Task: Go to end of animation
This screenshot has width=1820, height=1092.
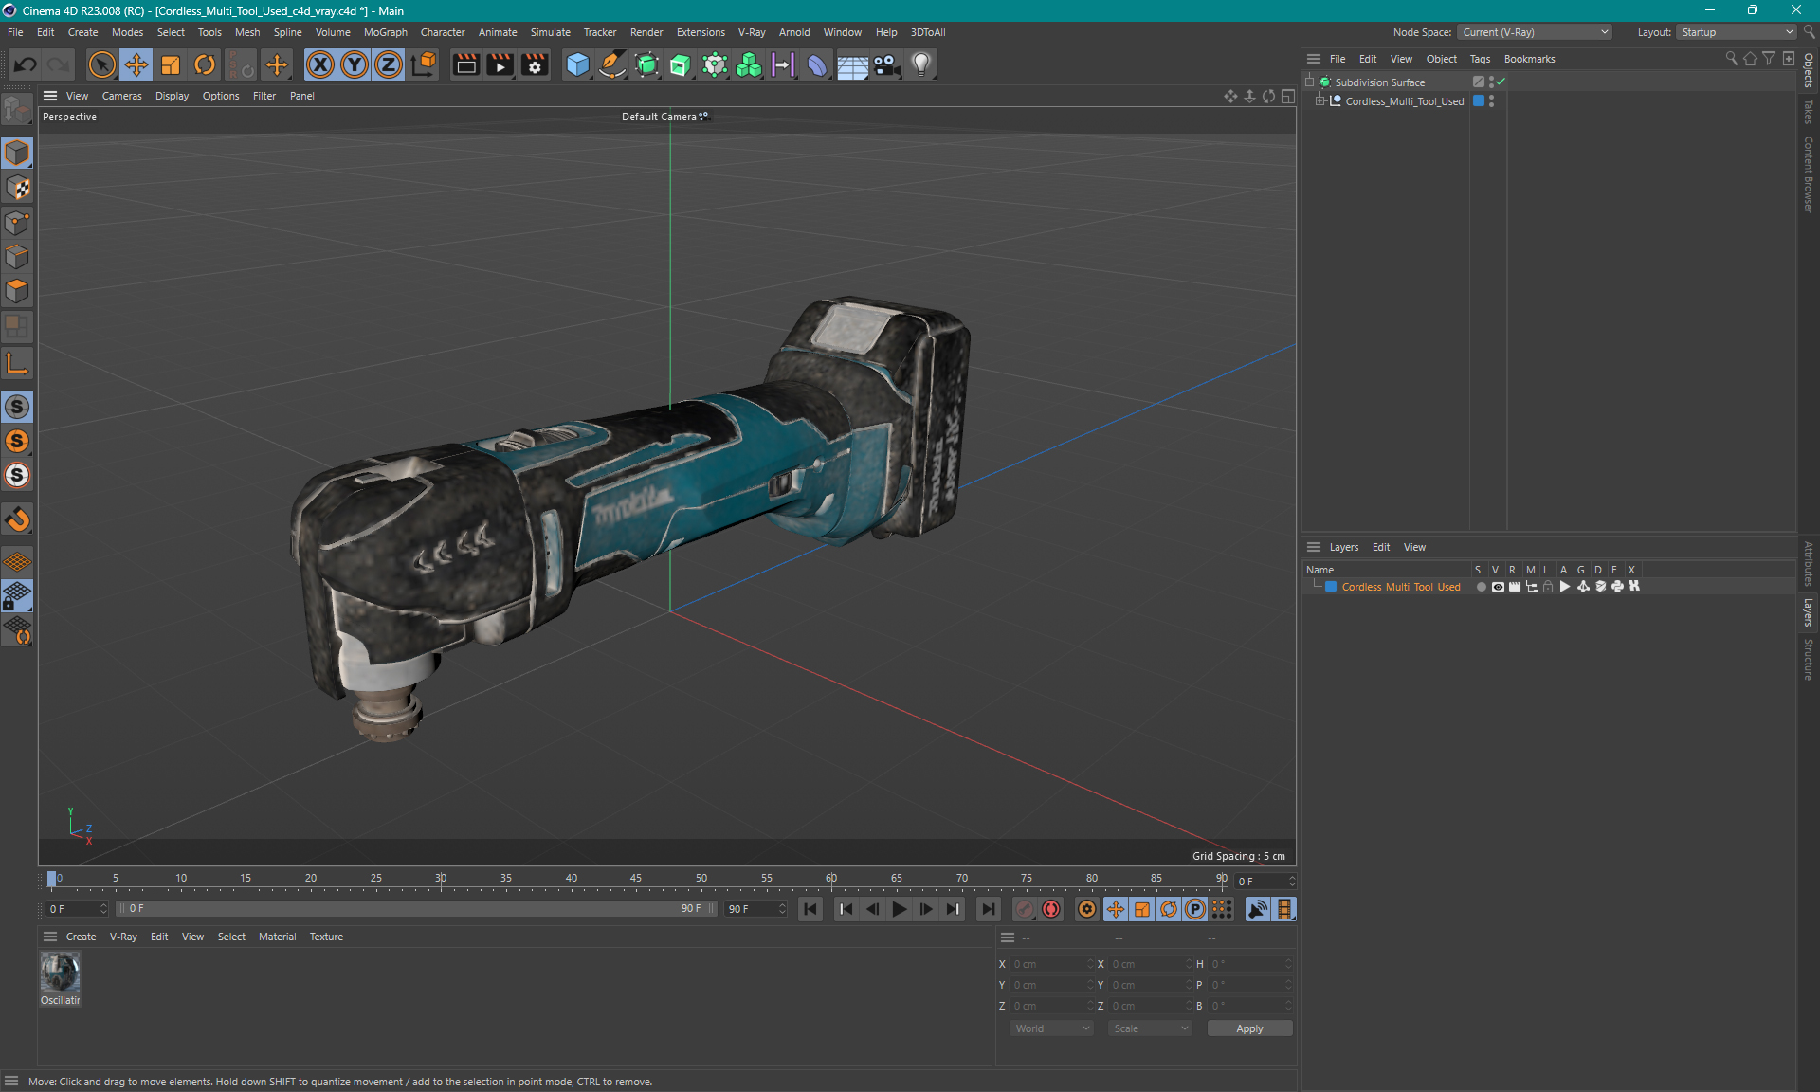Action: (x=988, y=909)
